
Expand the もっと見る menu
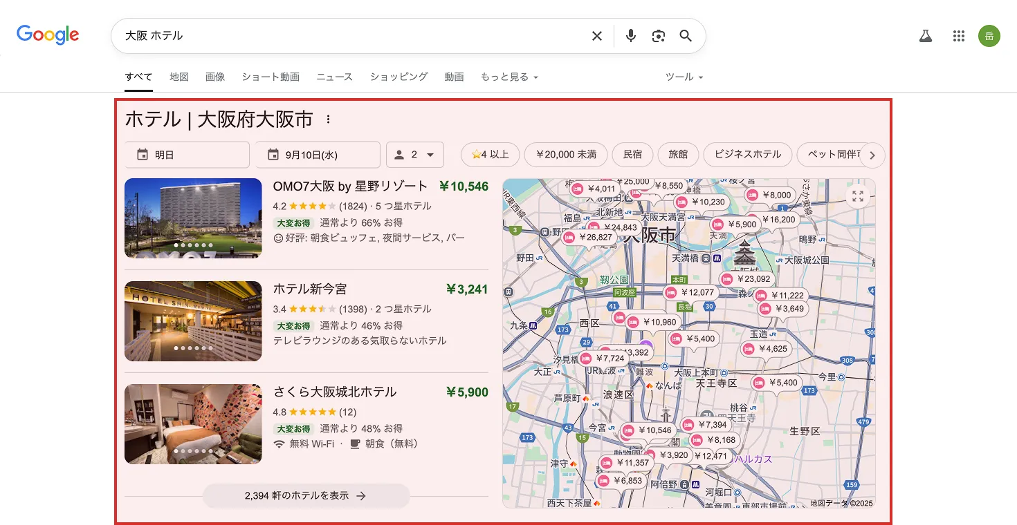[509, 77]
